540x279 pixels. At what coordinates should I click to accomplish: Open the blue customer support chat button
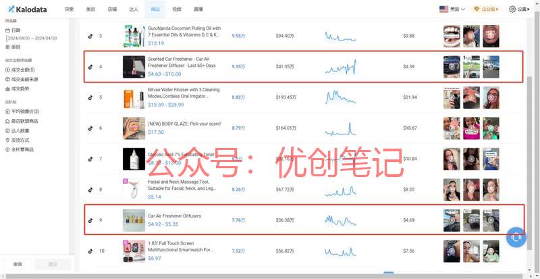point(516,237)
